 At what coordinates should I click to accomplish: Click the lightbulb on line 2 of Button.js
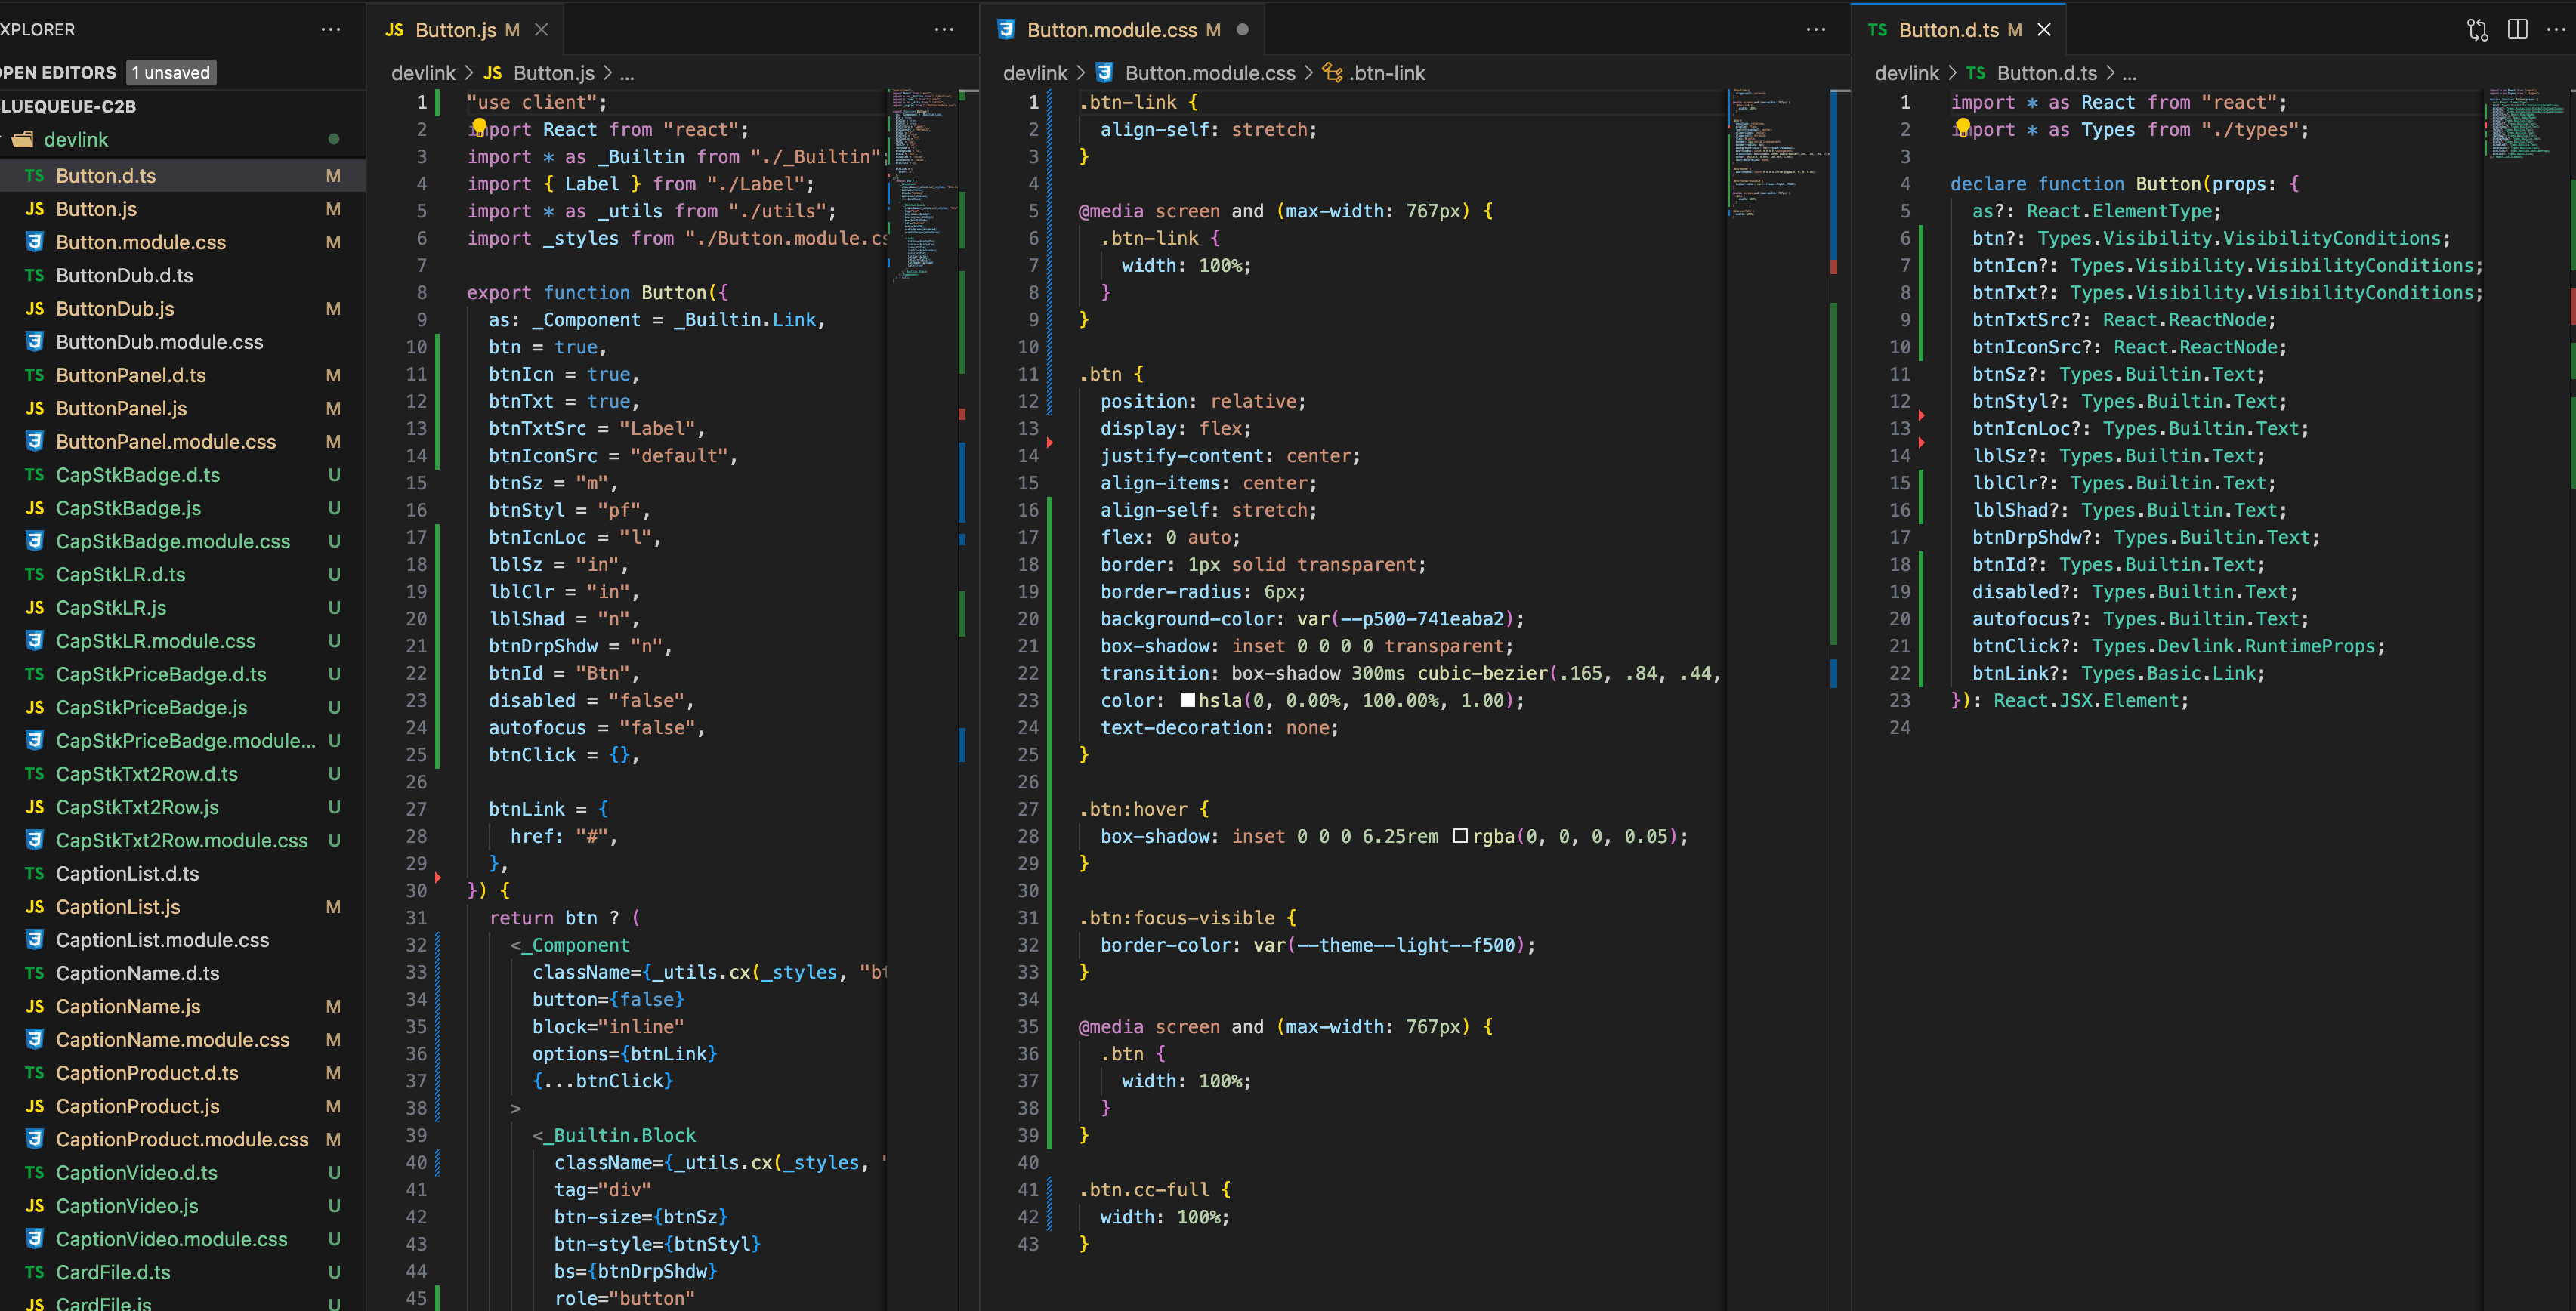point(479,127)
